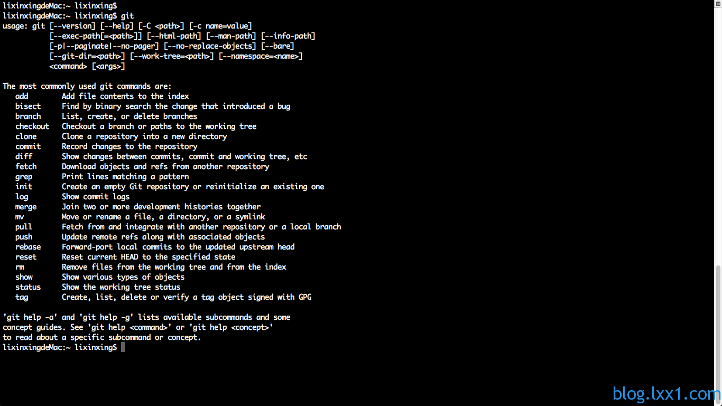Select the 'clone' command text
Viewport: 722px width, 406px height.
click(x=26, y=136)
